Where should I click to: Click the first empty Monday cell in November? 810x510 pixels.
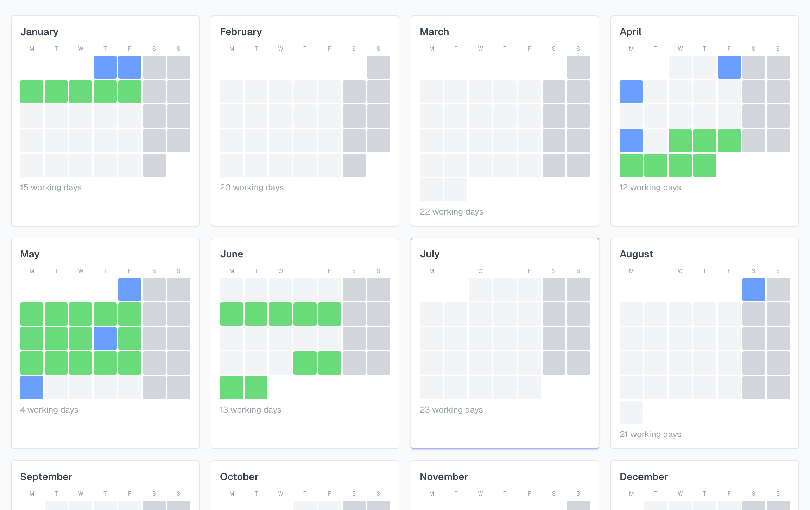tap(431, 508)
